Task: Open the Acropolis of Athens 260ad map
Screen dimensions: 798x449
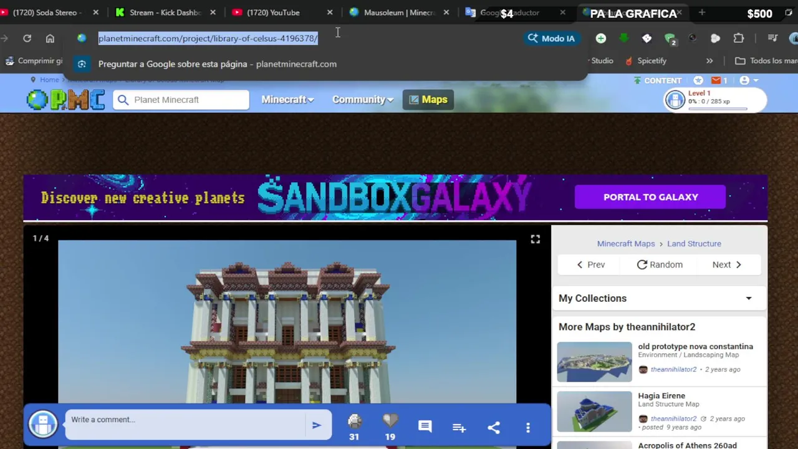Action: coord(687,445)
